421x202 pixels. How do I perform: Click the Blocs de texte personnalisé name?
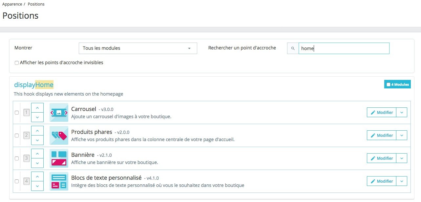pyautogui.click(x=106, y=178)
